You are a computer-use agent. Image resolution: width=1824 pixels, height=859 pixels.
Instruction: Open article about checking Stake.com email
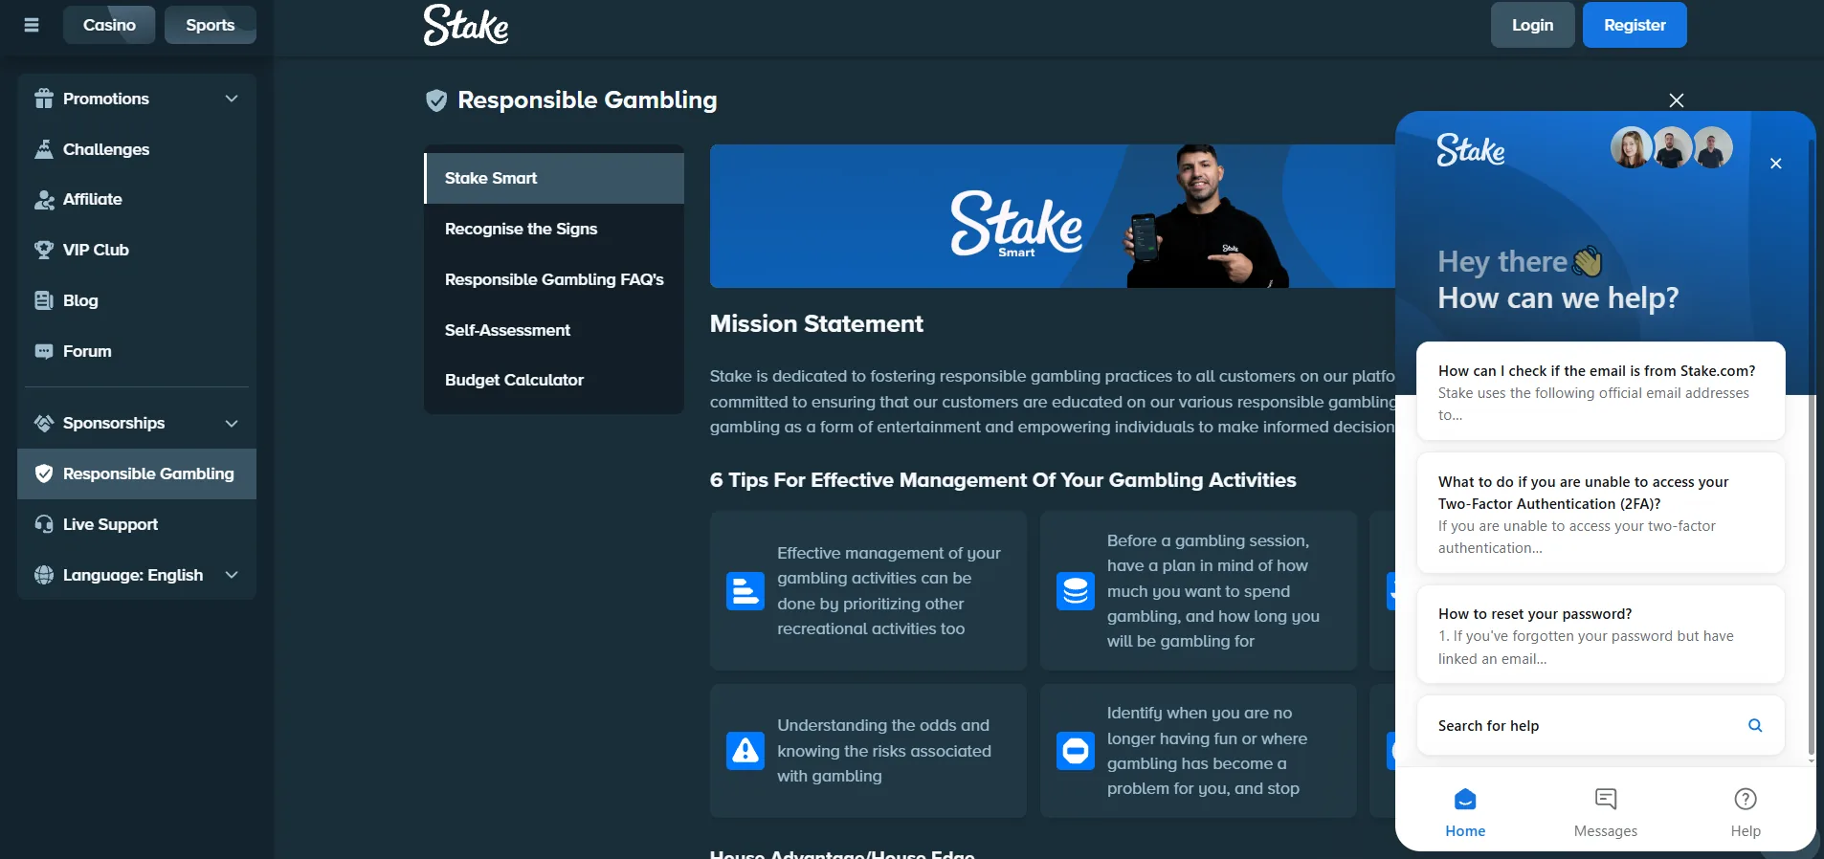coord(1601,391)
